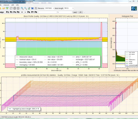The image size is (138, 119).
Task: Click the profiles measurement statistics title
Action: pos(70,75)
